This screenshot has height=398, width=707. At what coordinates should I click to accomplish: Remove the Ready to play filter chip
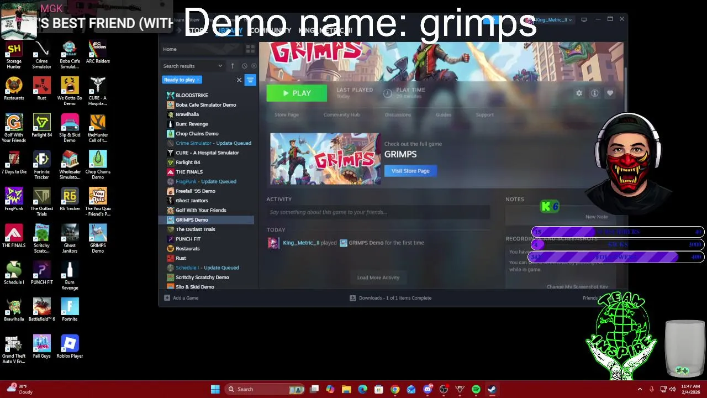198,80
